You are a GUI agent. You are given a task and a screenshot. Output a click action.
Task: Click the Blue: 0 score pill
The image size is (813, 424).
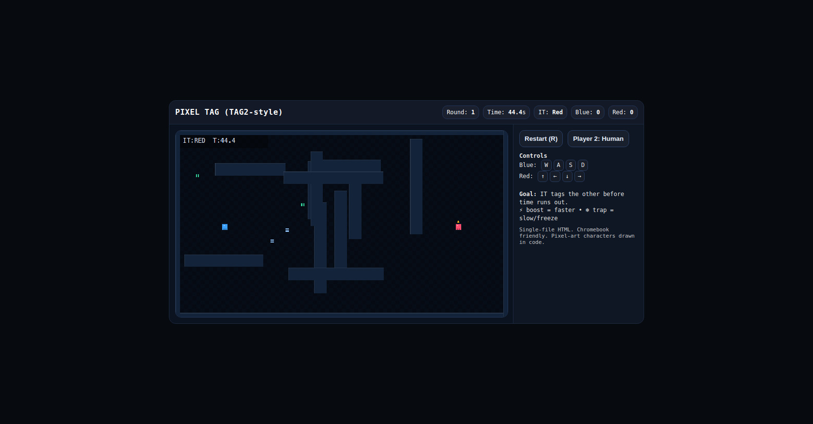587,112
